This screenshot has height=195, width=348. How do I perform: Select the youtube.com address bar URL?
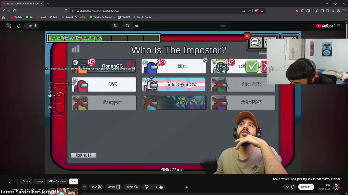coord(98,11)
